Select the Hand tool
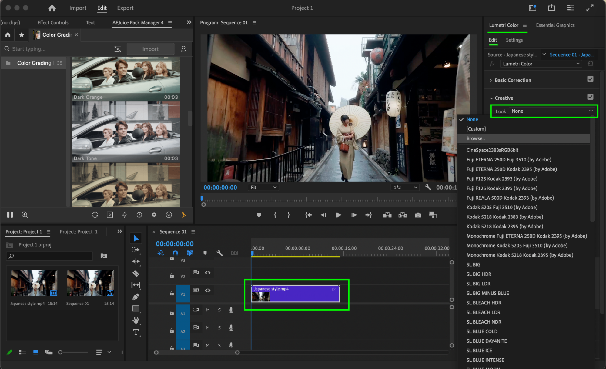606x369 pixels. (x=136, y=320)
